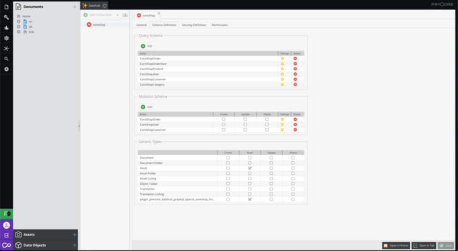The width and height of the screenshot is (458, 251).
Task: Open the user profile icon in sidebar
Action: (x=7, y=225)
